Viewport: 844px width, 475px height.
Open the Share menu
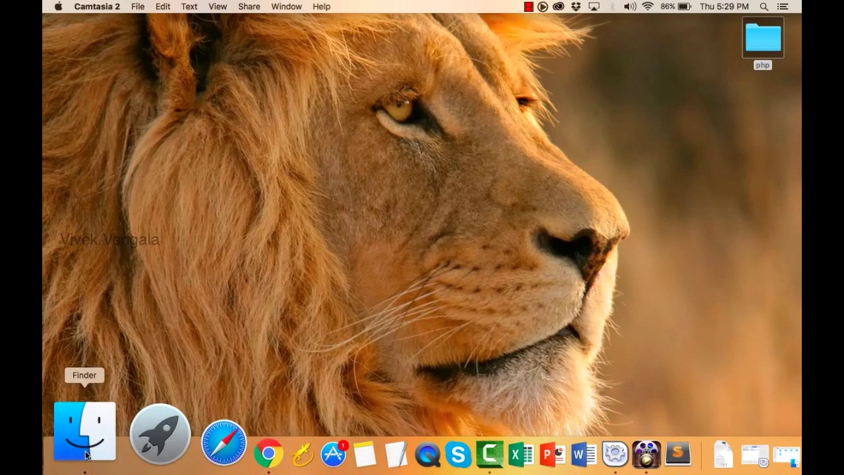(x=249, y=7)
